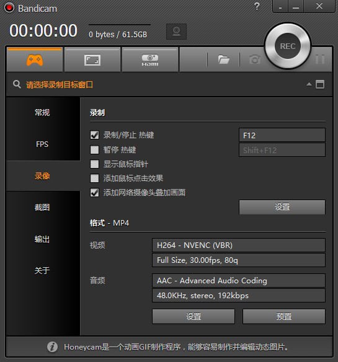Click the info icon beside Honeycam notice
Viewport: 338px width, 362px height.
53,347
